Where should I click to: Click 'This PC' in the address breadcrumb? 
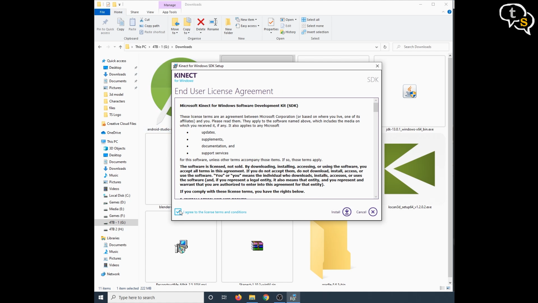pyautogui.click(x=141, y=47)
